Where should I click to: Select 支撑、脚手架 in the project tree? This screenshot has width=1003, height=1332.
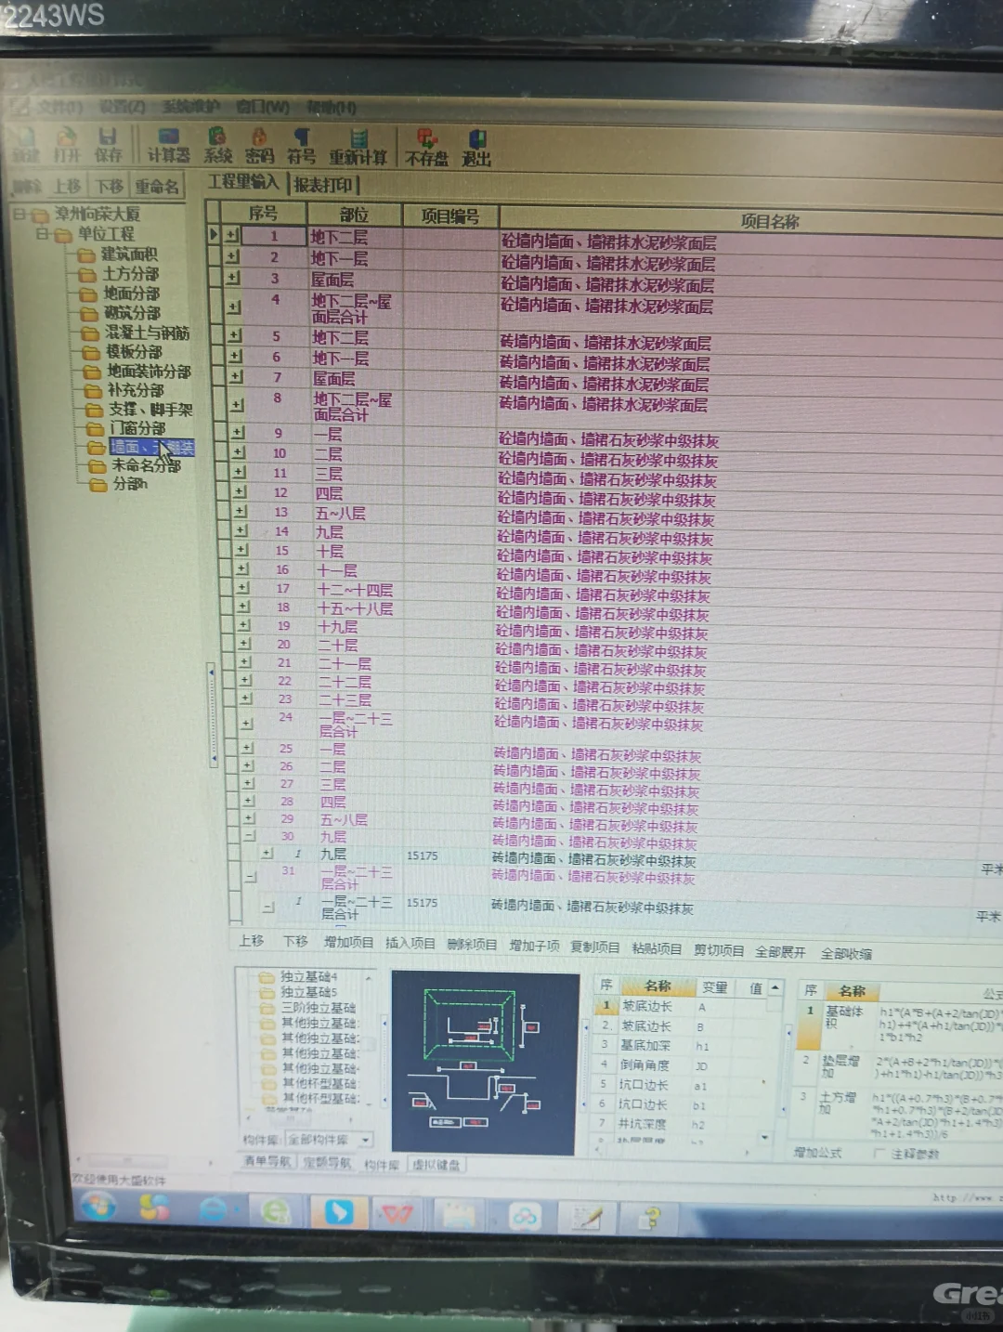pos(150,409)
